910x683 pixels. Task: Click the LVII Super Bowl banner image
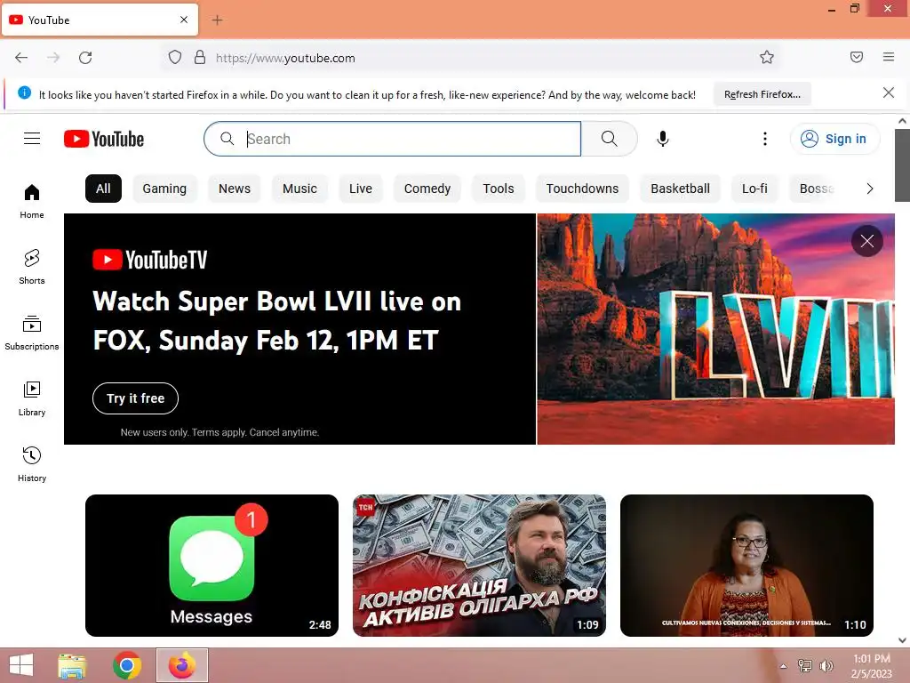click(x=715, y=329)
